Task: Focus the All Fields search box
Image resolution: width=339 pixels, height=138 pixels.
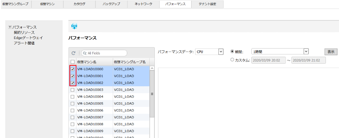Action: [x=104, y=53]
